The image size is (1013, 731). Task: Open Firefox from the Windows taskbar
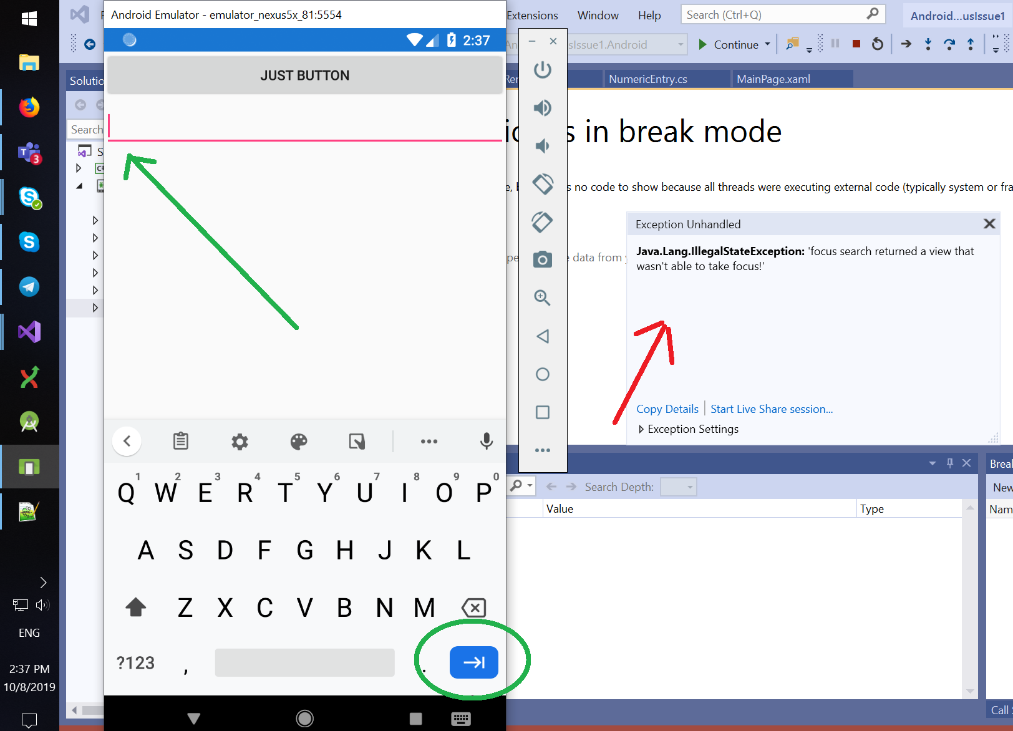(x=29, y=107)
